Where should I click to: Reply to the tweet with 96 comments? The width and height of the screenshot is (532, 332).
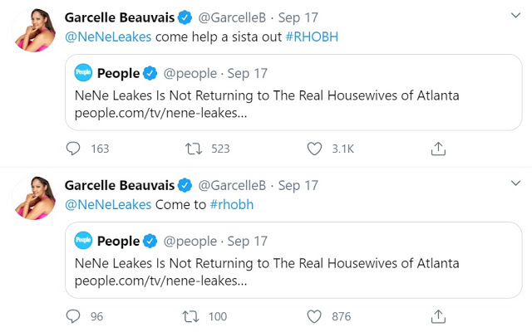73,316
